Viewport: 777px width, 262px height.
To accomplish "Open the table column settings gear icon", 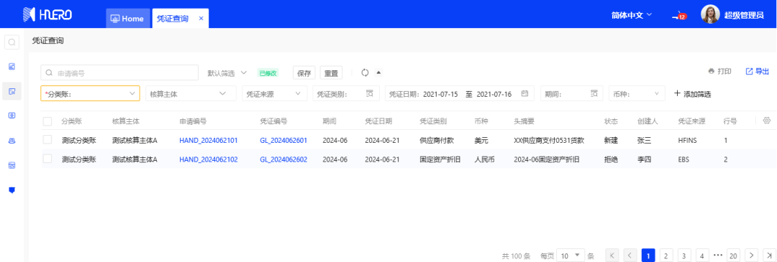I will 767,120.
